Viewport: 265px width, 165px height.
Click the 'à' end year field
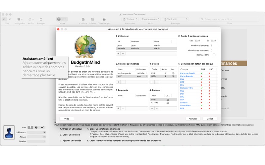214,41
